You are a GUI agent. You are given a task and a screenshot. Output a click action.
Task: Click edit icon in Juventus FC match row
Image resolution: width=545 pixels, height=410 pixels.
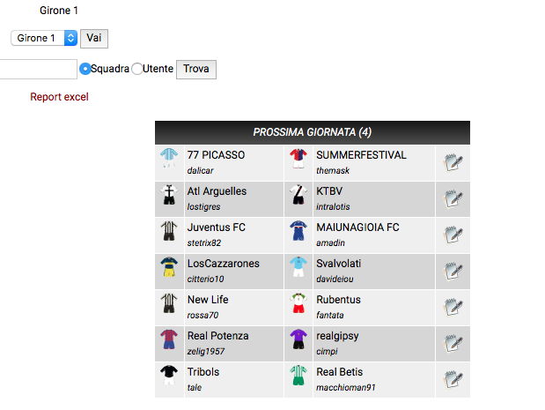453,235
